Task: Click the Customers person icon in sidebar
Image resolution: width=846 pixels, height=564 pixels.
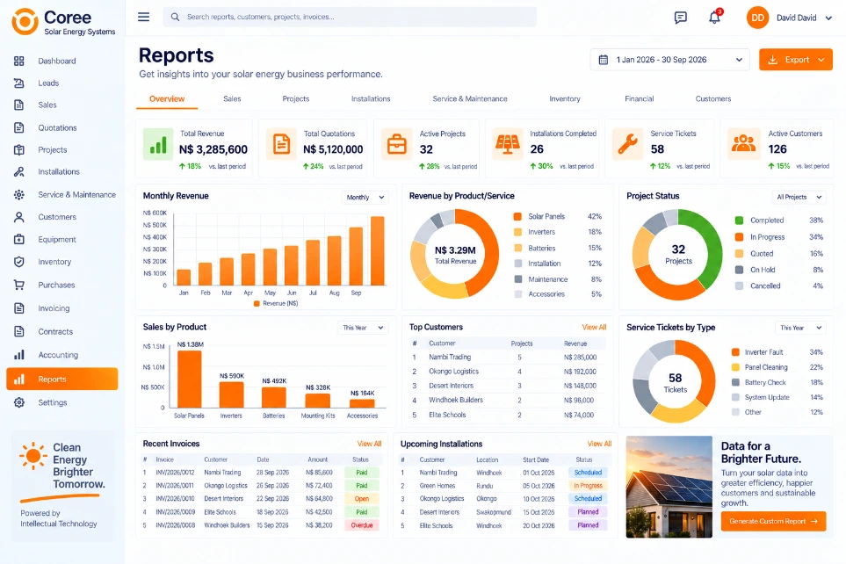Action: coord(18,217)
